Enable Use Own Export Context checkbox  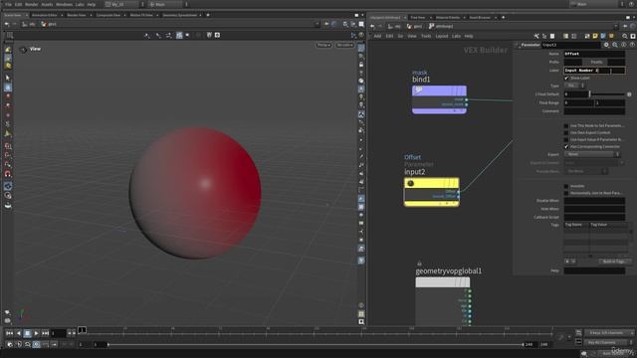click(566, 132)
